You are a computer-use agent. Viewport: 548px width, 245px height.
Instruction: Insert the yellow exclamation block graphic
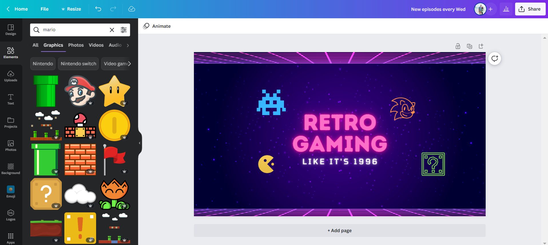coord(80,228)
